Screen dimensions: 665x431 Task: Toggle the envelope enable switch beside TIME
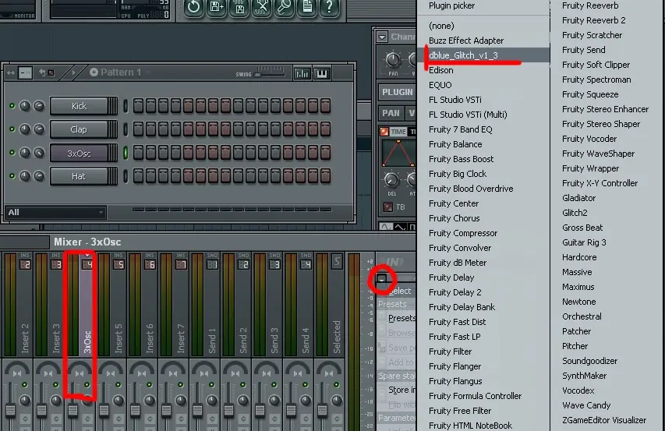(384, 132)
